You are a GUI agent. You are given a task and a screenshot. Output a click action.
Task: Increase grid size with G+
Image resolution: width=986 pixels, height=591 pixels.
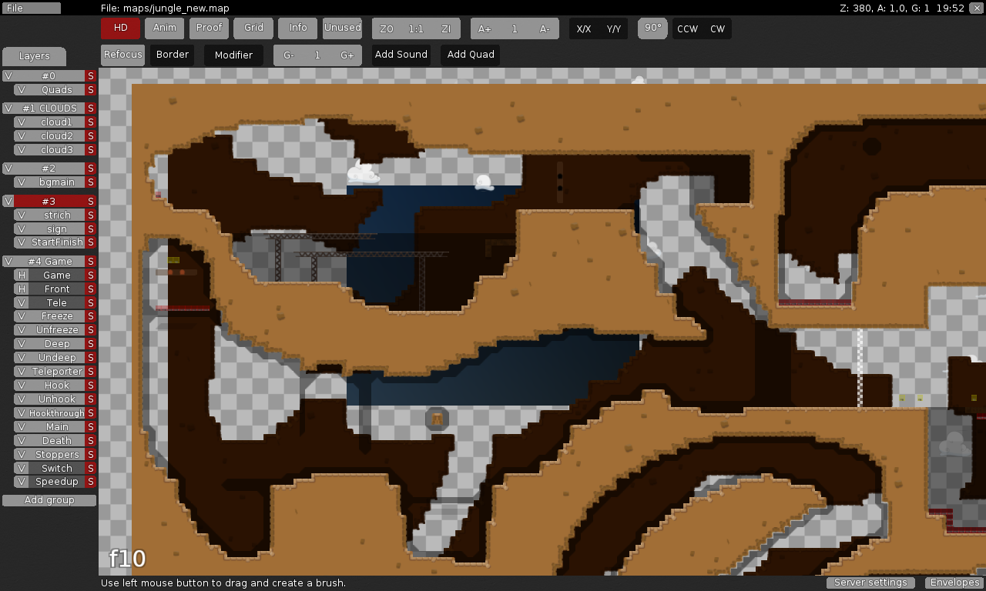(x=347, y=55)
